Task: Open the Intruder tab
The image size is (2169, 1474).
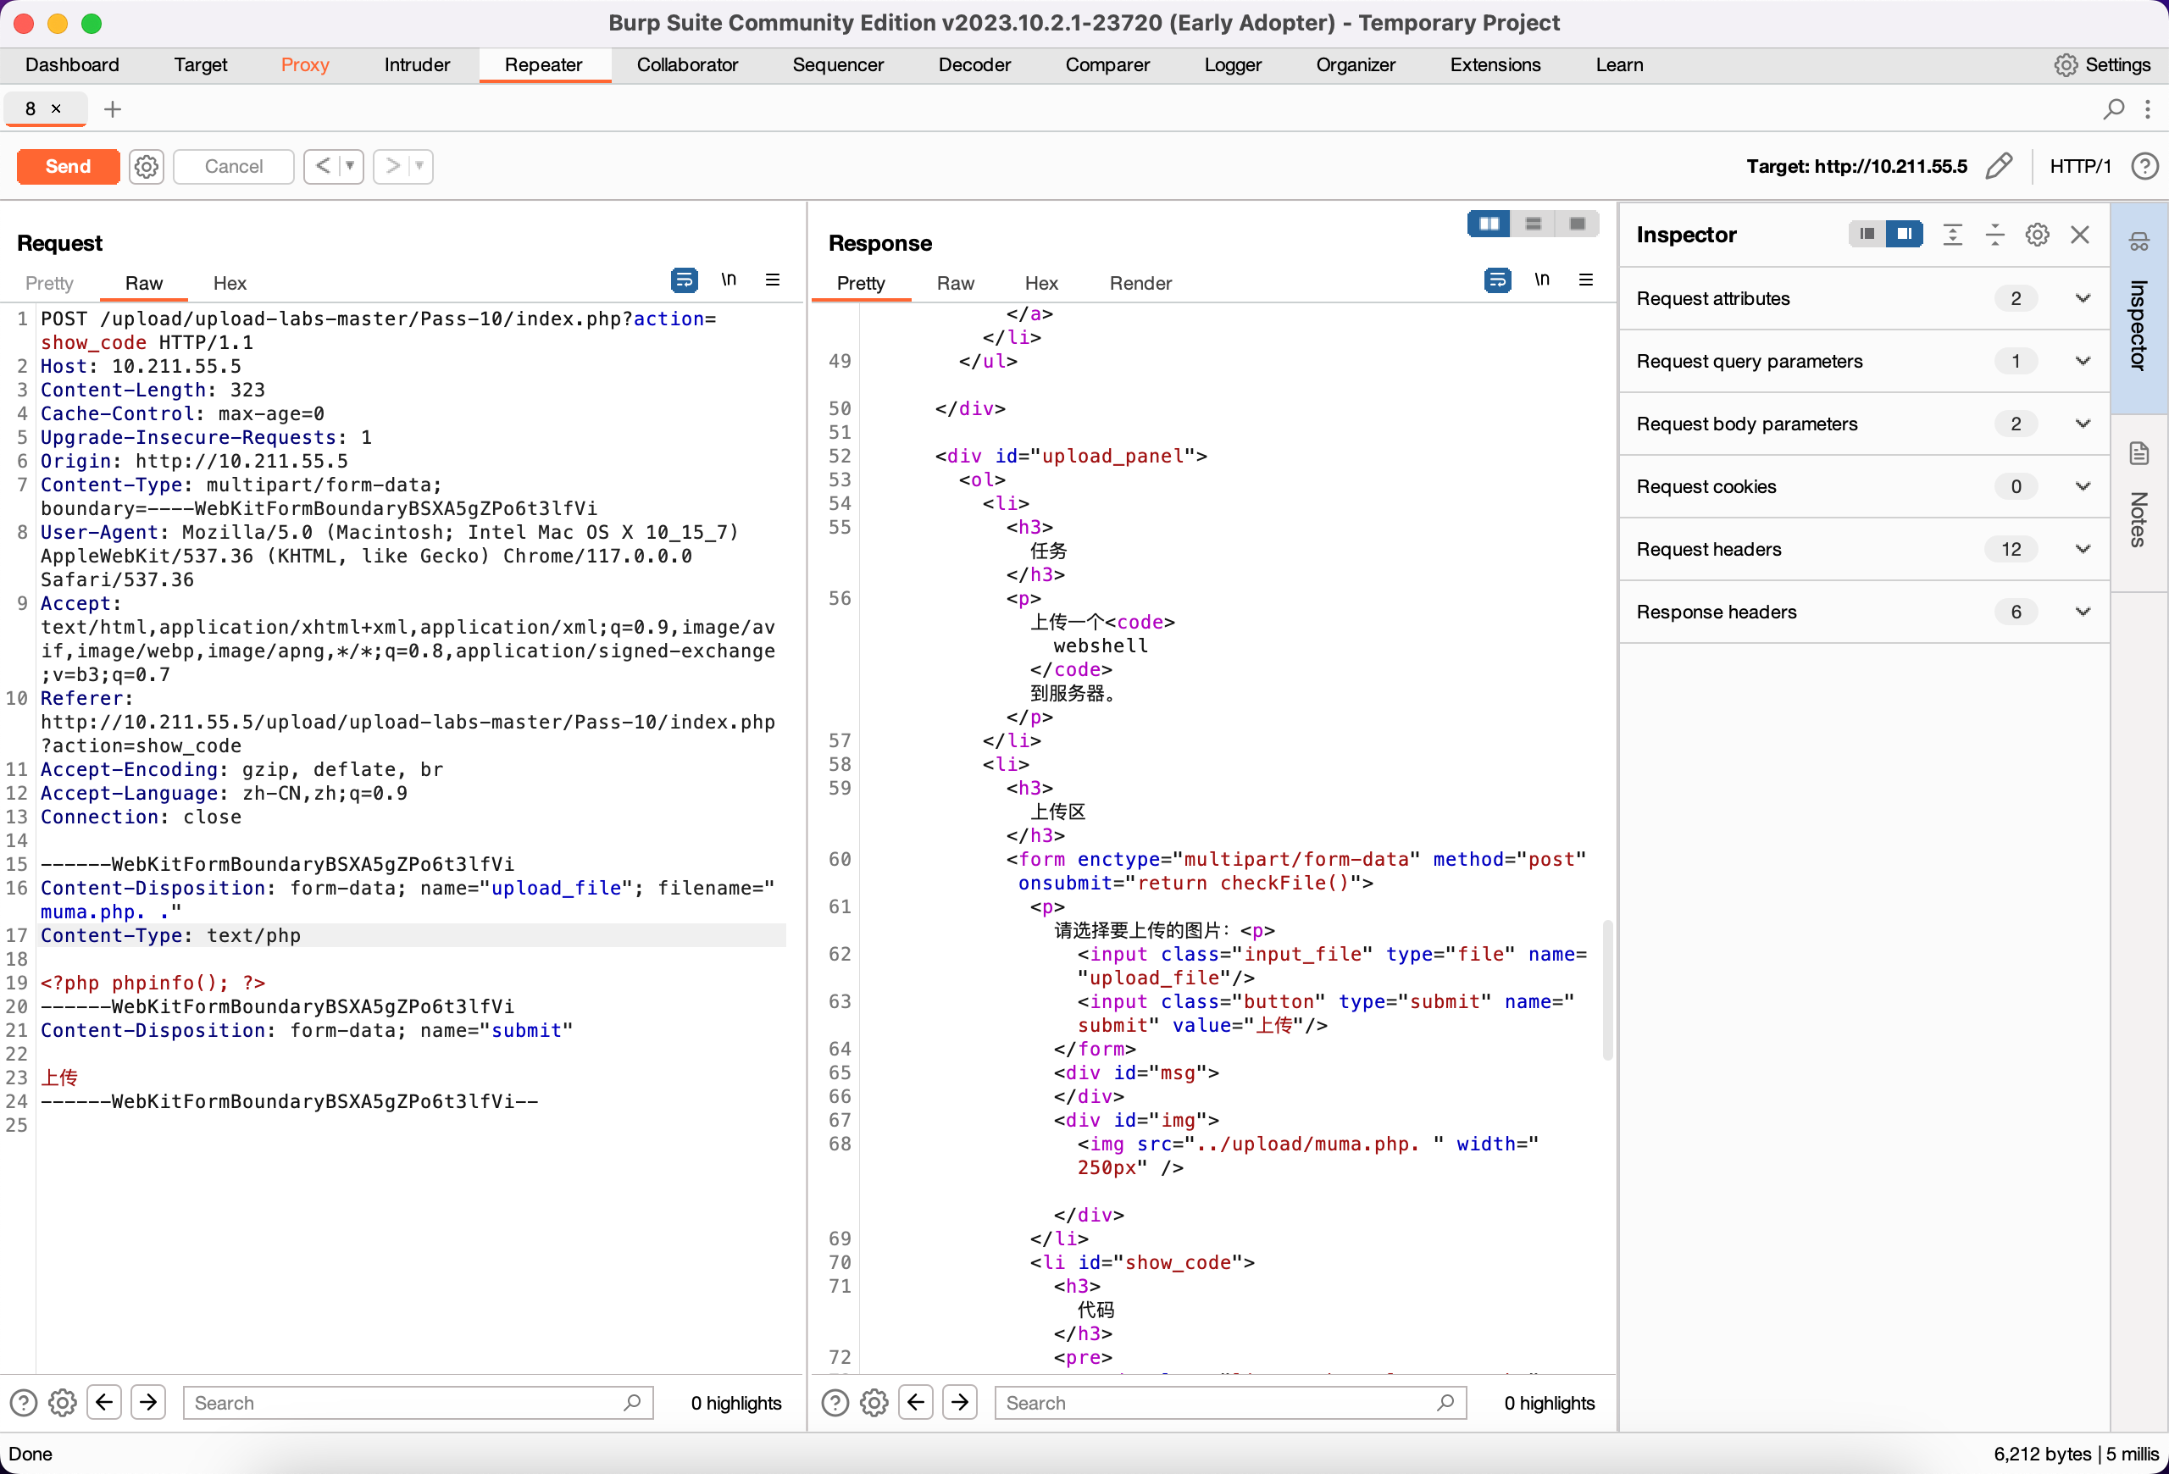Action: point(417,64)
